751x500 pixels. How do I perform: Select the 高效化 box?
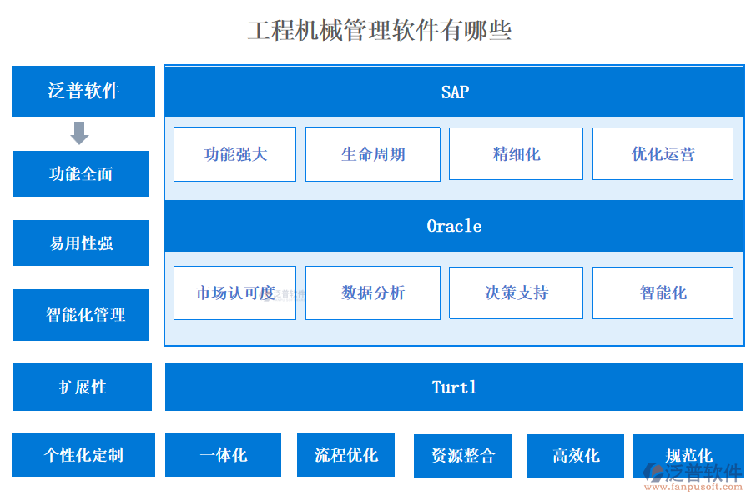point(576,456)
